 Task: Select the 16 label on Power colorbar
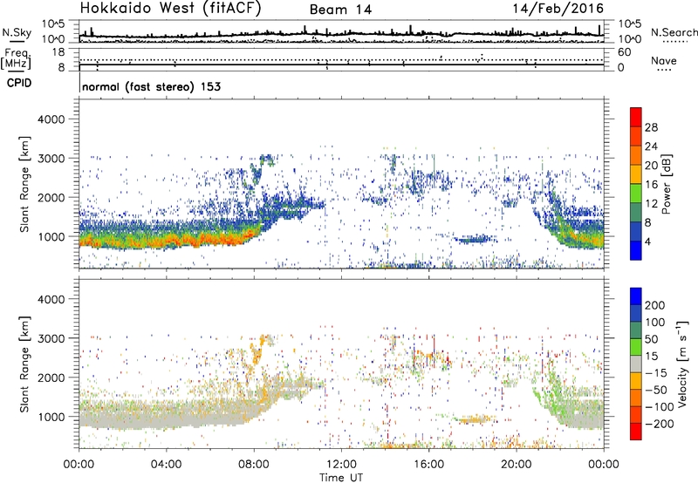[x=651, y=185]
